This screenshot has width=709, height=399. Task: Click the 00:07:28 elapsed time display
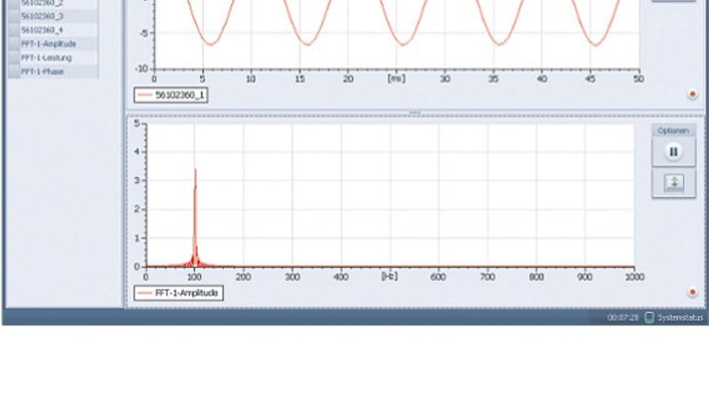click(623, 318)
